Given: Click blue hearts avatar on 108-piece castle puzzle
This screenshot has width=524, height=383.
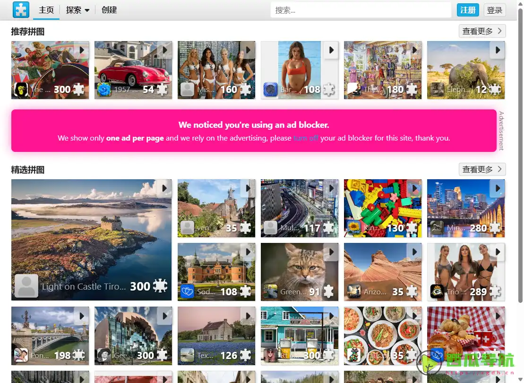Looking at the screenshot, I should coord(187,291).
